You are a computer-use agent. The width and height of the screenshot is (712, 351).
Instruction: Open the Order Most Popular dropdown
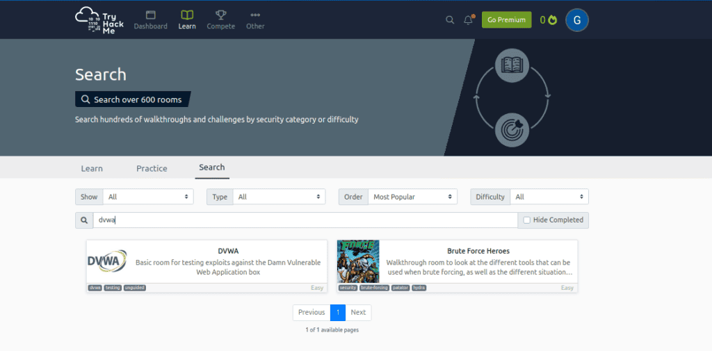pos(412,197)
